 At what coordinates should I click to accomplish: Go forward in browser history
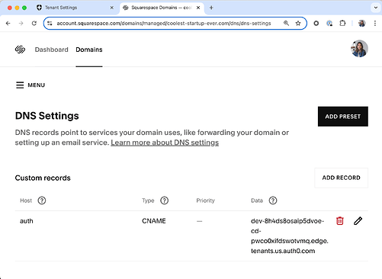[x=21, y=24]
